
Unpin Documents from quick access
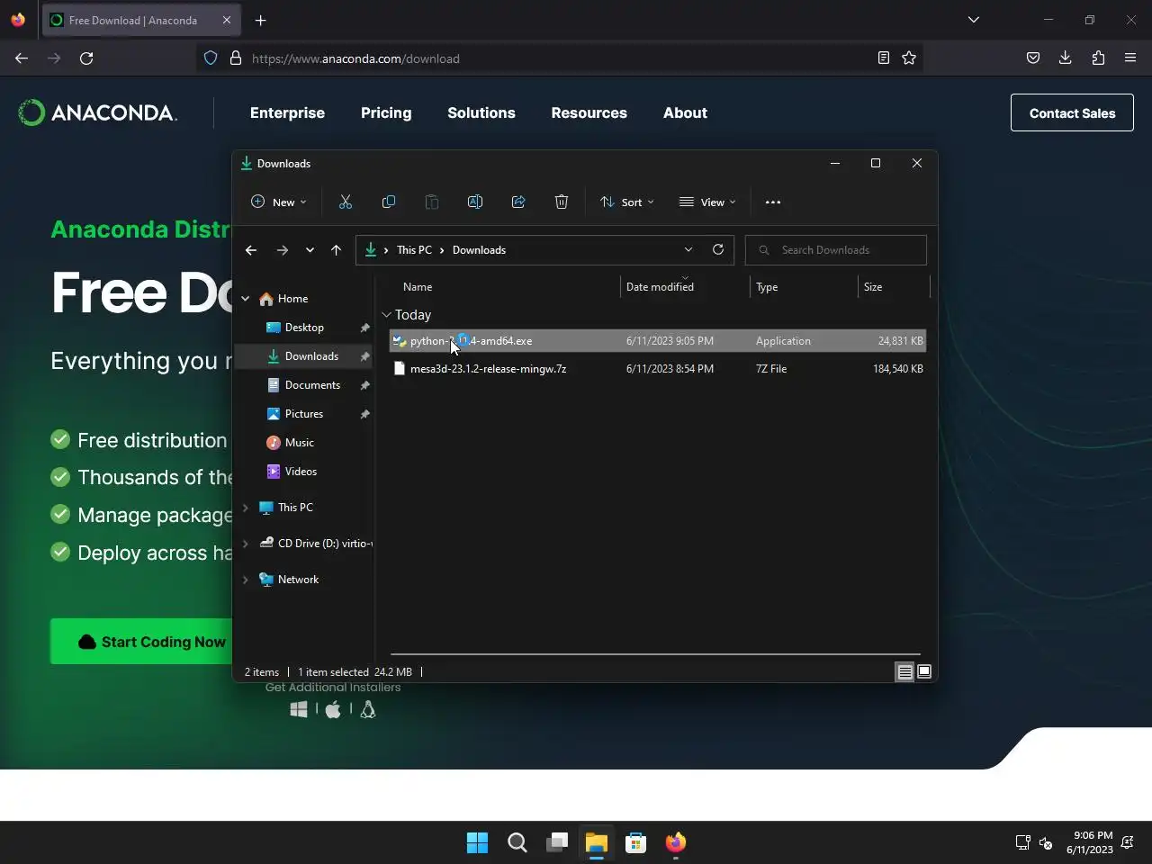tap(364, 385)
